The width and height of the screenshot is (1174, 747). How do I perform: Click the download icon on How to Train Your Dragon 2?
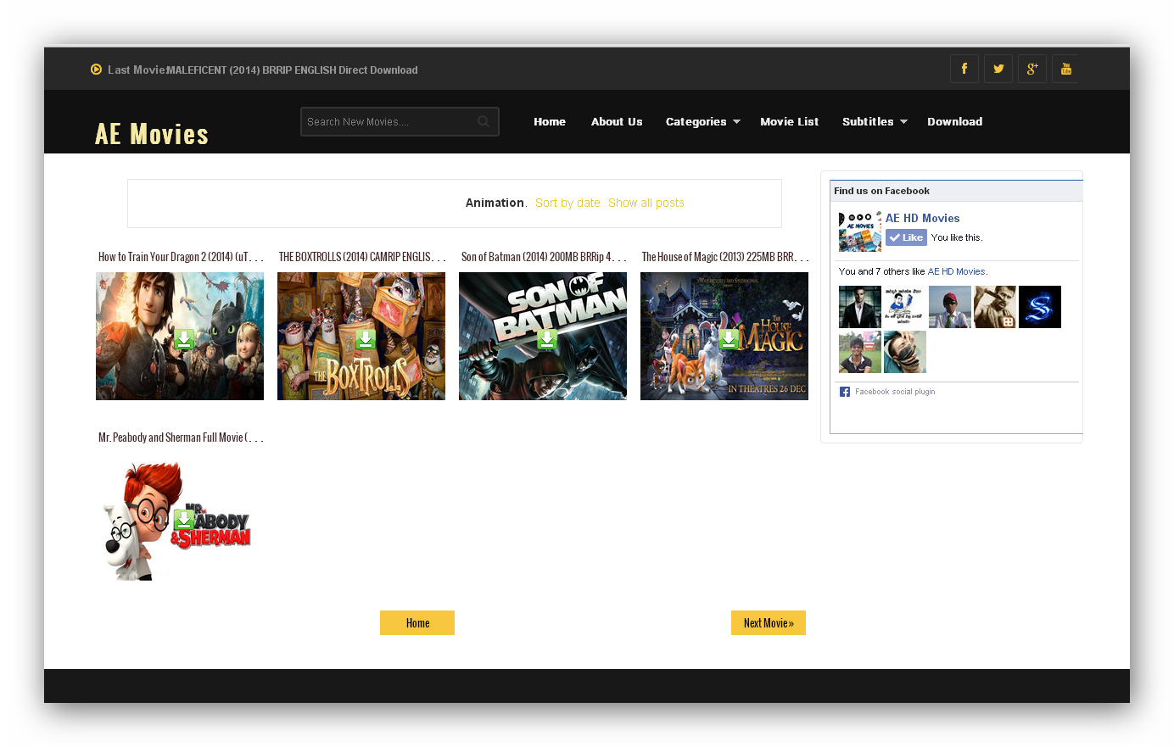coord(183,339)
